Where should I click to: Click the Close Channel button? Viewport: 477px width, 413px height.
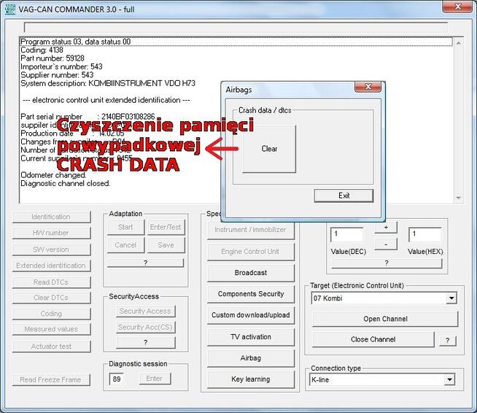pyautogui.click(x=373, y=339)
